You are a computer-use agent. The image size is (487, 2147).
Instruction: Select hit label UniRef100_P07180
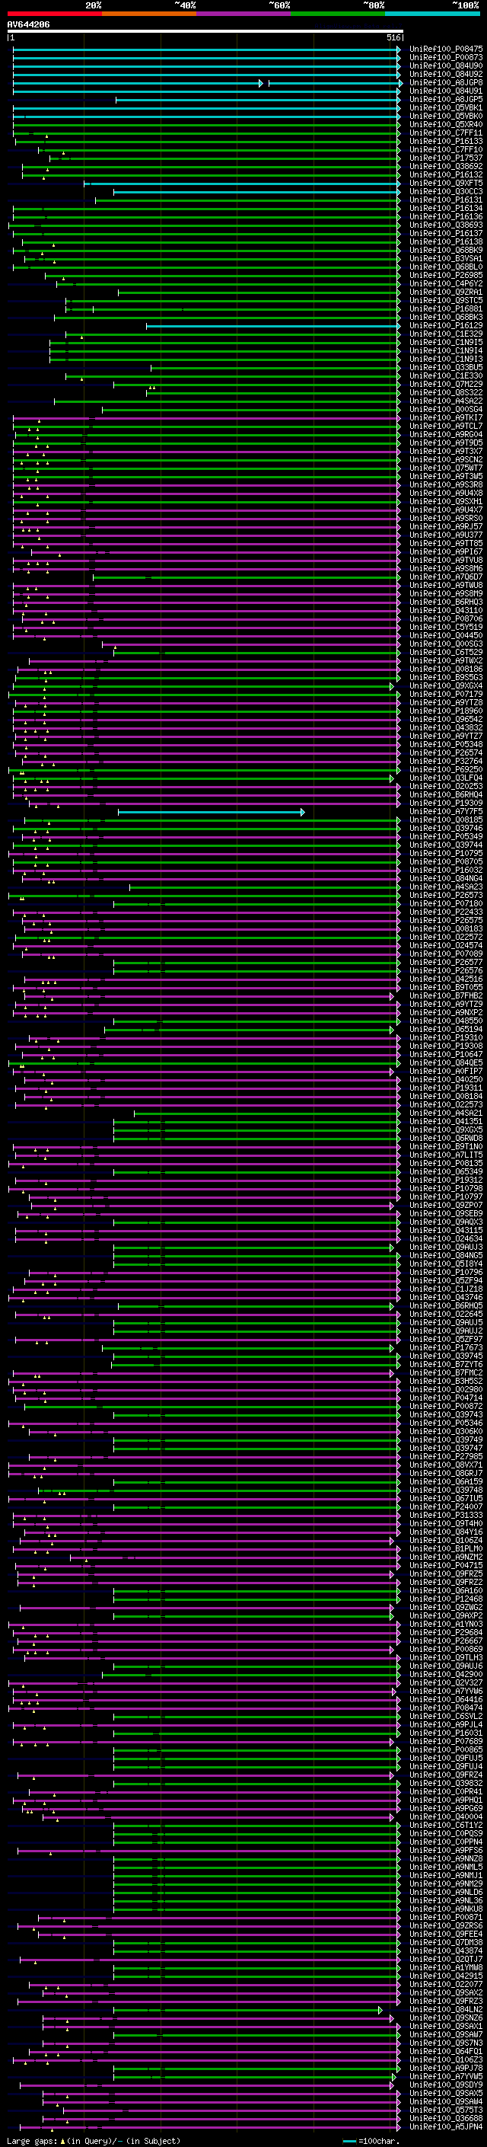point(445,903)
